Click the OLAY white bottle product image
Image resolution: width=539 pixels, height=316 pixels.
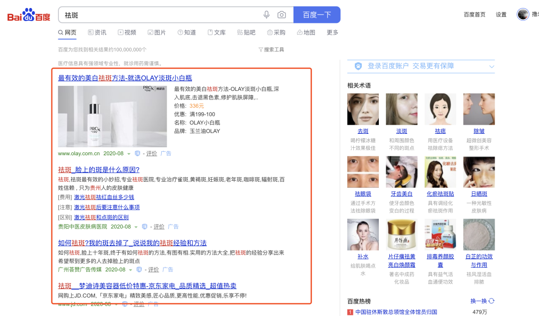112,116
